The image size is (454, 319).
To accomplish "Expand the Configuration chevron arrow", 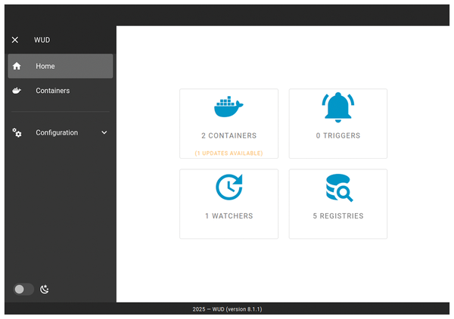I will (x=104, y=133).
